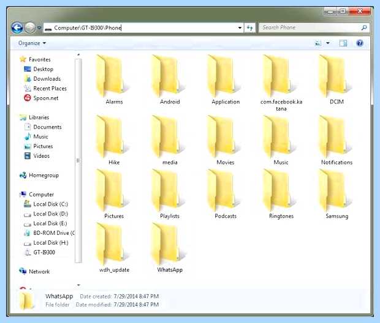
Task: Open Network in the navigation pane
Action: click(x=35, y=272)
